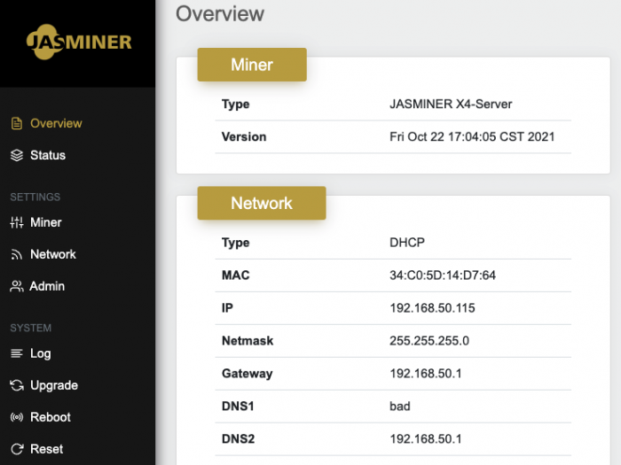This screenshot has width=621, height=465.
Task: Select IP address 192.168.50.115
Action: click(x=432, y=308)
